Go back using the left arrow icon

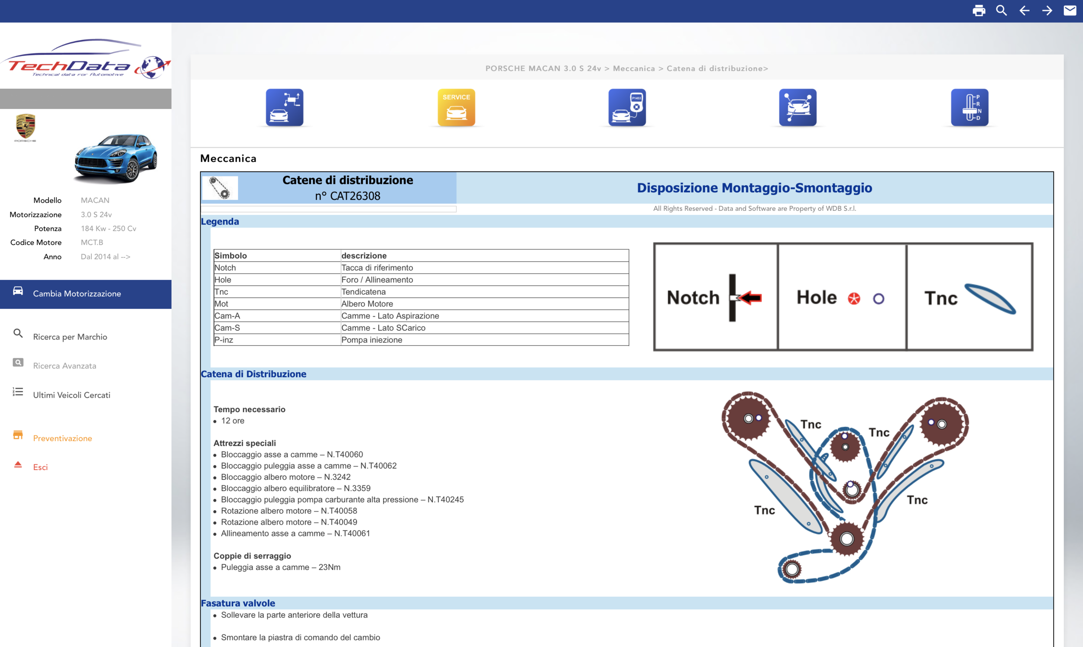[1024, 10]
